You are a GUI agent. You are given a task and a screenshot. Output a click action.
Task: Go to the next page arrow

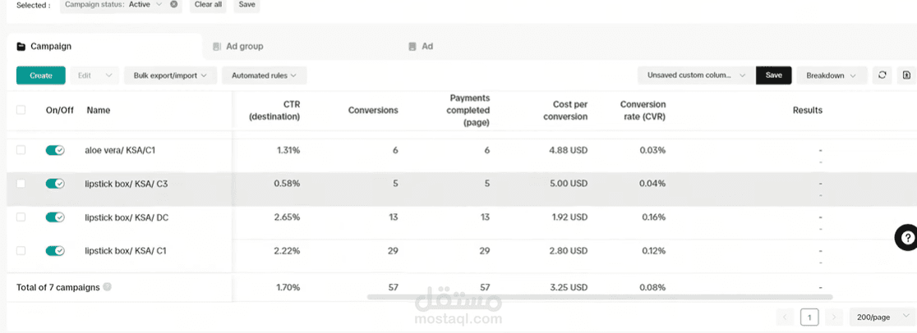point(834,317)
